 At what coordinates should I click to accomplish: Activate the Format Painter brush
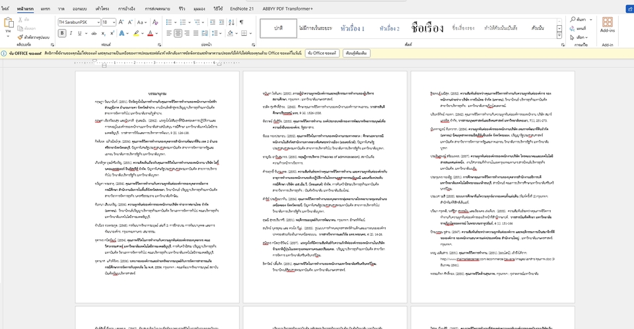(20, 37)
